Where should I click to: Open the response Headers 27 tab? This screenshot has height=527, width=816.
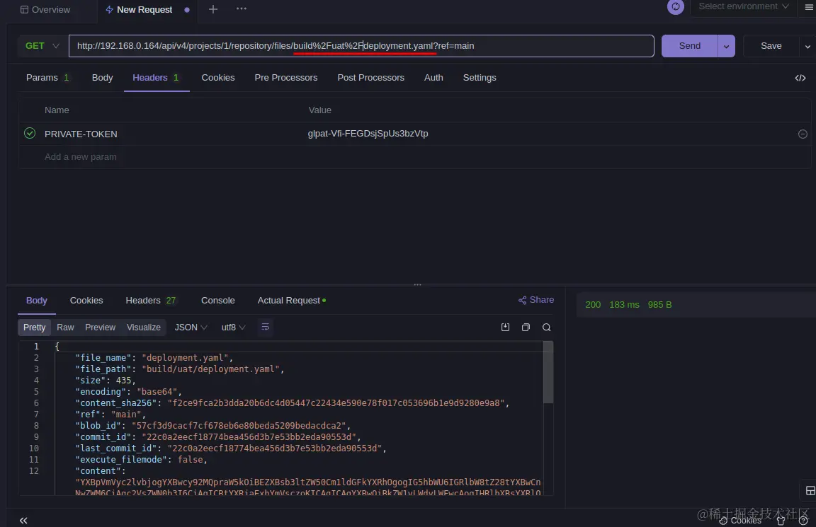(x=151, y=301)
